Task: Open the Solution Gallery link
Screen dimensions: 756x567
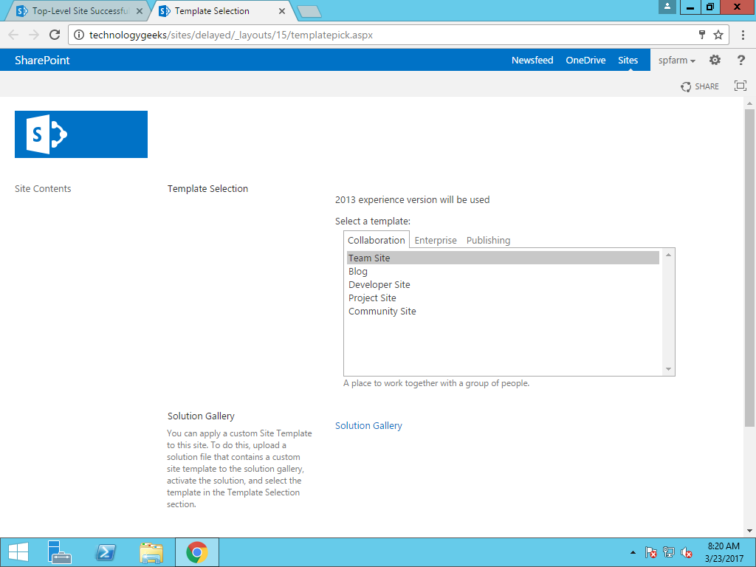Action: click(x=368, y=426)
